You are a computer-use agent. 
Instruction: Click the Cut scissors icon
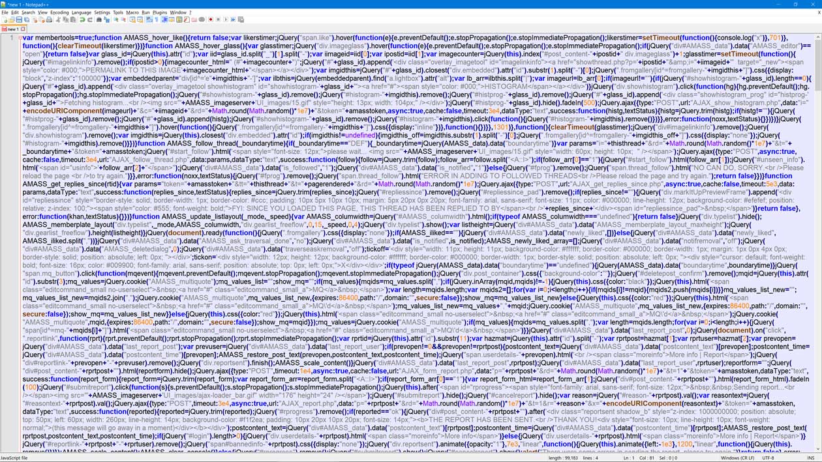click(x=58, y=20)
